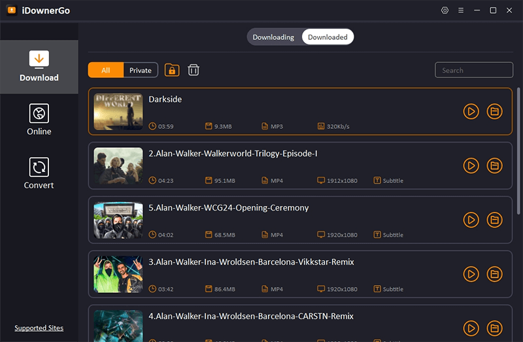Select the Private filter toggle
Viewport: 523px width, 342px height.
[x=141, y=71]
